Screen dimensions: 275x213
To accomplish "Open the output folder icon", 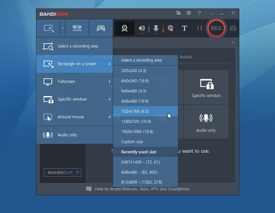I will (x=178, y=13).
